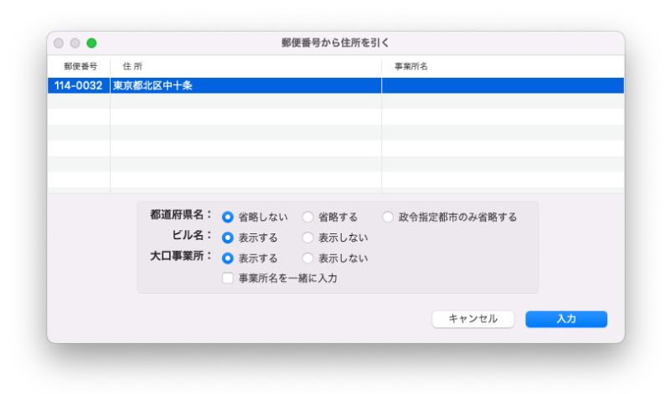Click the green zoom window button

(x=91, y=43)
